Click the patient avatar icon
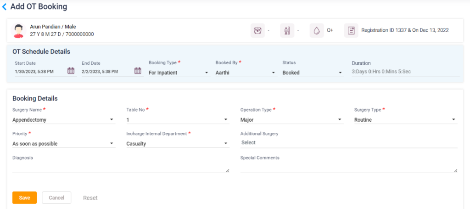Image resolution: width=470 pixels, height=209 pixels. pyautogui.click(x=19, y=31)
